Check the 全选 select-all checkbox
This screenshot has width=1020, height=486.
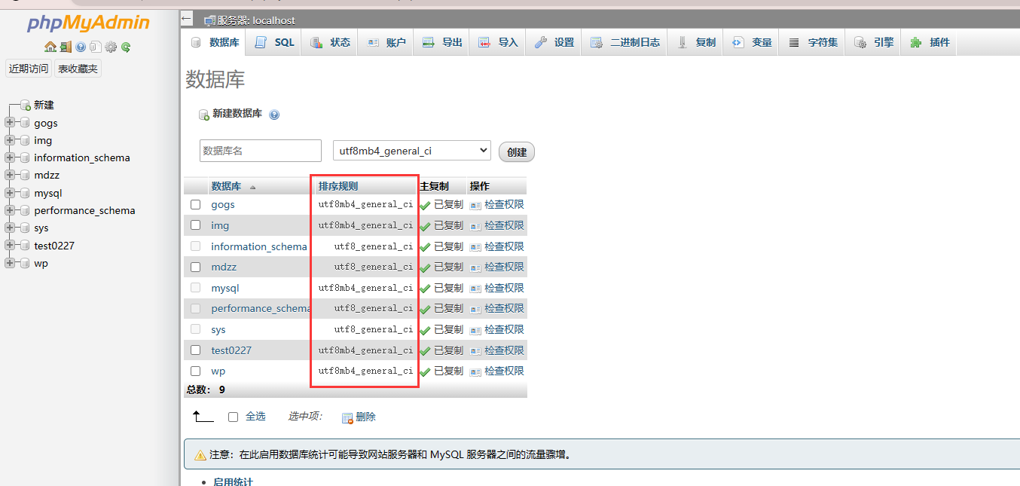click(233, 417)
